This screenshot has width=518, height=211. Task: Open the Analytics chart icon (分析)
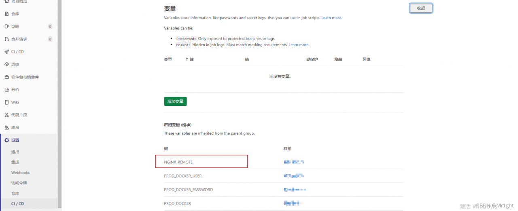pyautogui.click(x=6, y=90)
